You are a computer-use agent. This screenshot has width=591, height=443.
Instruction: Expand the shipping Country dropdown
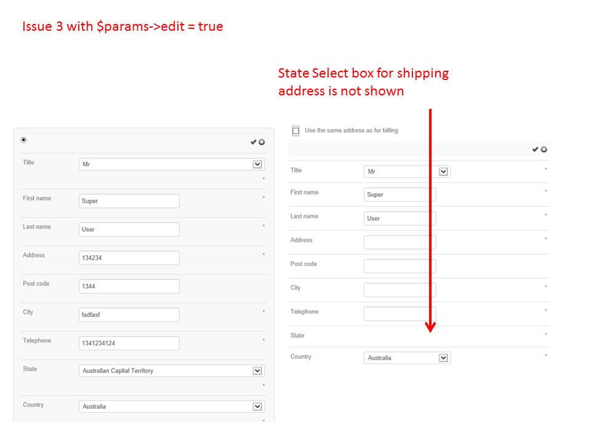click(407, 358)
